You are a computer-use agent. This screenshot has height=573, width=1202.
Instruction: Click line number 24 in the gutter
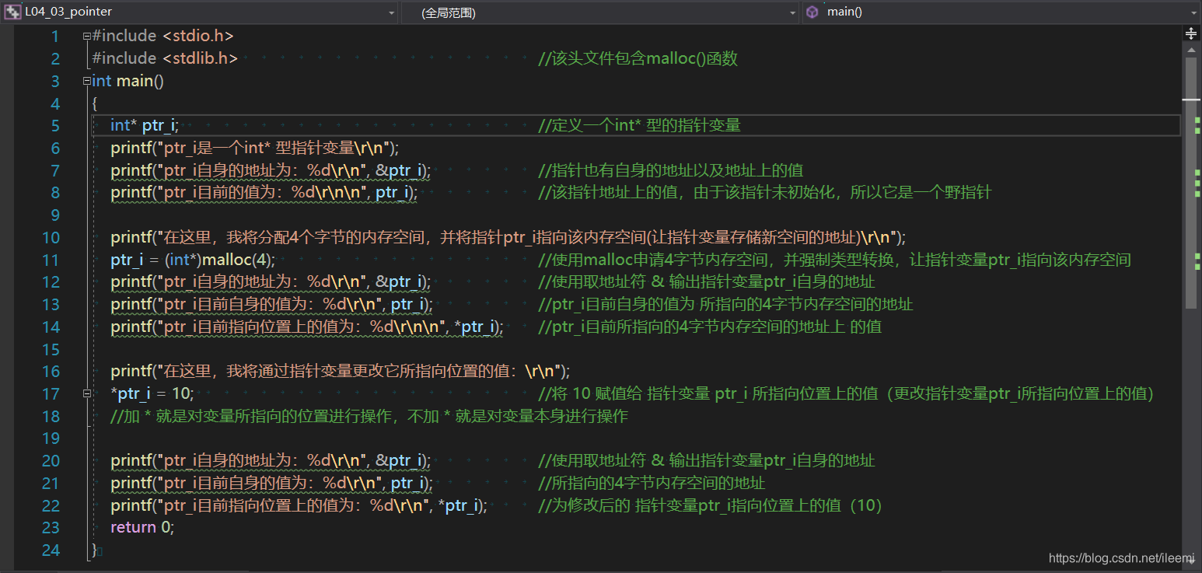(51, 550)
